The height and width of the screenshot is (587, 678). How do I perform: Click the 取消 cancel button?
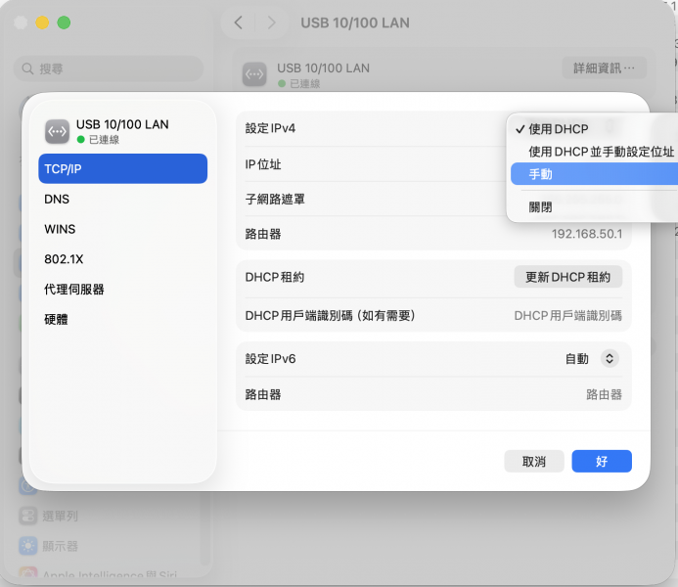pos(534,461)
